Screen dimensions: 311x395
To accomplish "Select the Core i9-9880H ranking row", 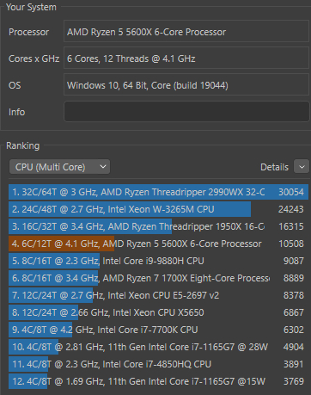I will (x=158, y=261).
